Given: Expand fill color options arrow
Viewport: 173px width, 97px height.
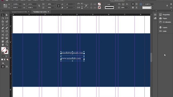Looking at the screenshot, I should tap(102, 4).
